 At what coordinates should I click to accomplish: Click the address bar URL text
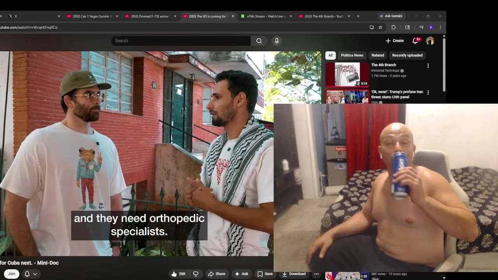[29, 27]
